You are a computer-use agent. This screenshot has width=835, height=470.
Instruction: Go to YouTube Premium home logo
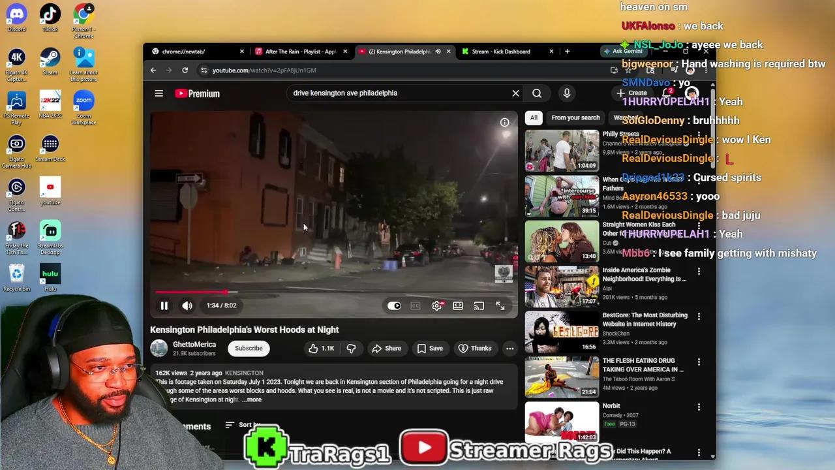click(x=197, y=93)
